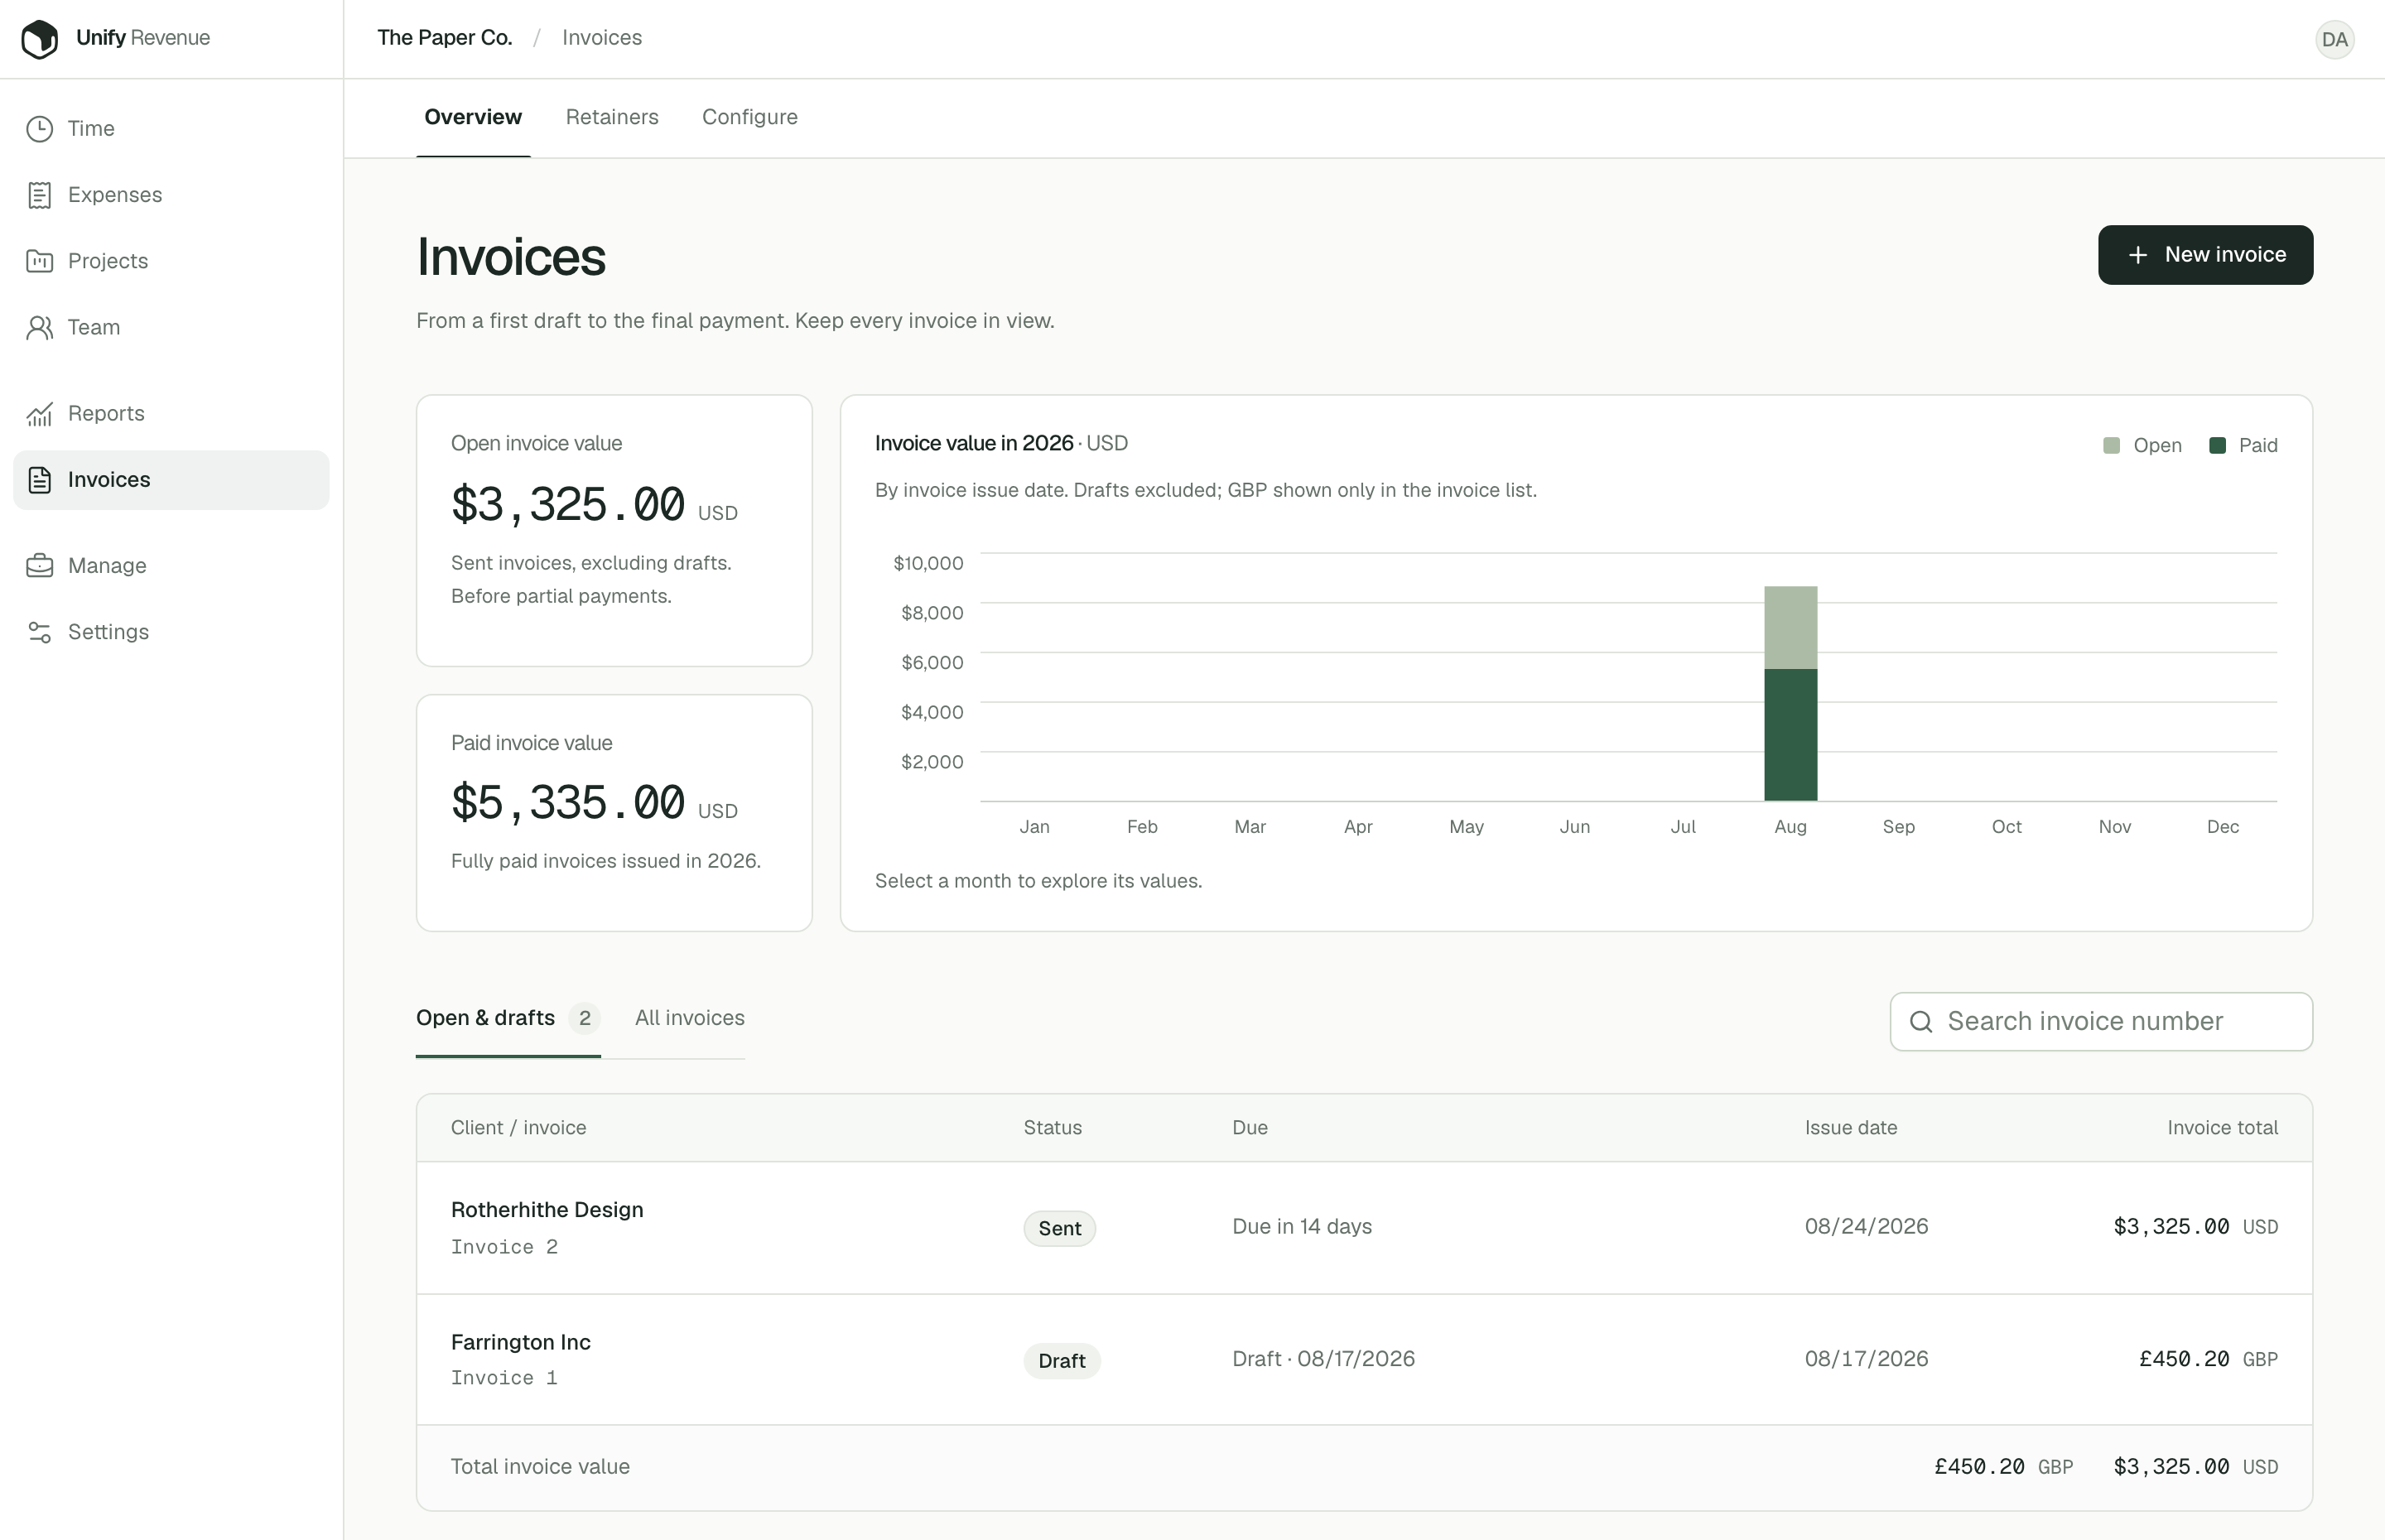Click the Paid invoice value $5,335.00 card
This screenshot has height=1540, width=2385.
pyautogui.click(x=614, y=813)
